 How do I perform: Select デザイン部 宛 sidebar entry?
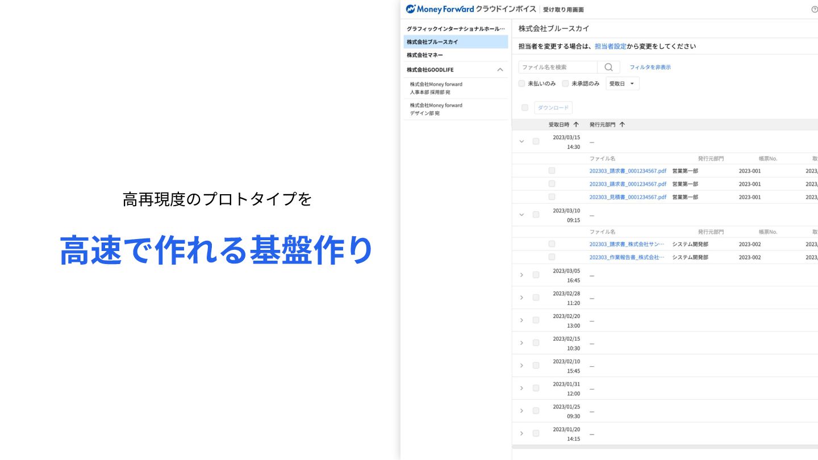456,109
